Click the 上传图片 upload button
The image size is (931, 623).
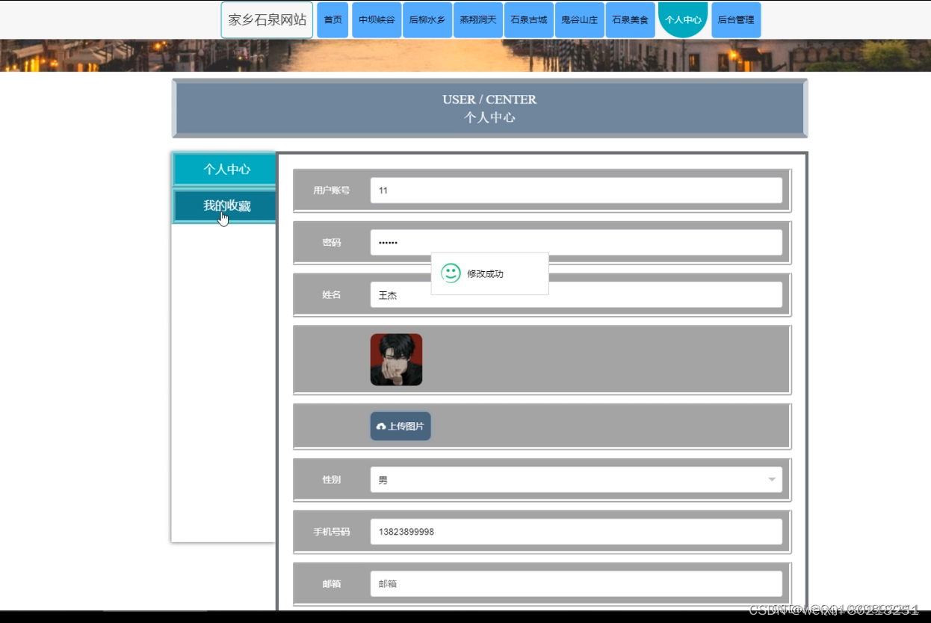pos(400,425)
